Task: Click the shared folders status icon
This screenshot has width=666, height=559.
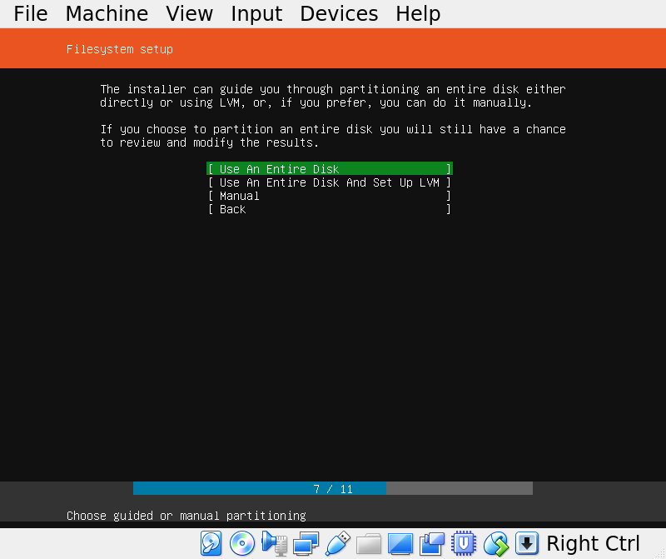Action: pos(369,543)
